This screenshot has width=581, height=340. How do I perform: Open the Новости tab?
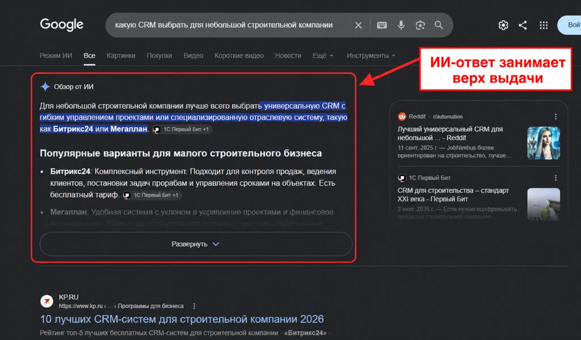pyautogui.click(x=288, y=56)
